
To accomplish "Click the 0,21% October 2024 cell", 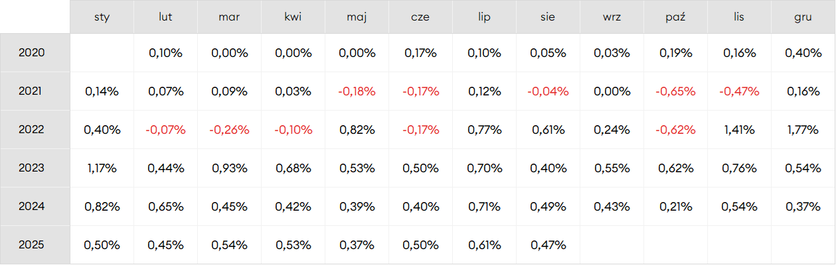I will (675, 207).
